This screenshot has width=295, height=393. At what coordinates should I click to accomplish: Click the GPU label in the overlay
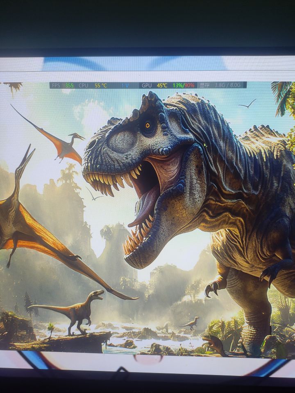point(147,86)
